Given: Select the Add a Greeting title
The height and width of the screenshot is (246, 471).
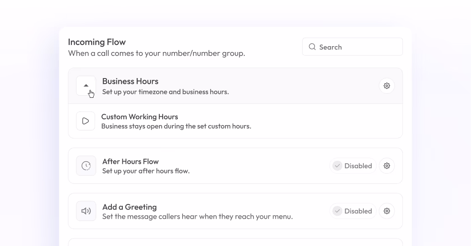Looking at the screenshot, I should (130, 207).
